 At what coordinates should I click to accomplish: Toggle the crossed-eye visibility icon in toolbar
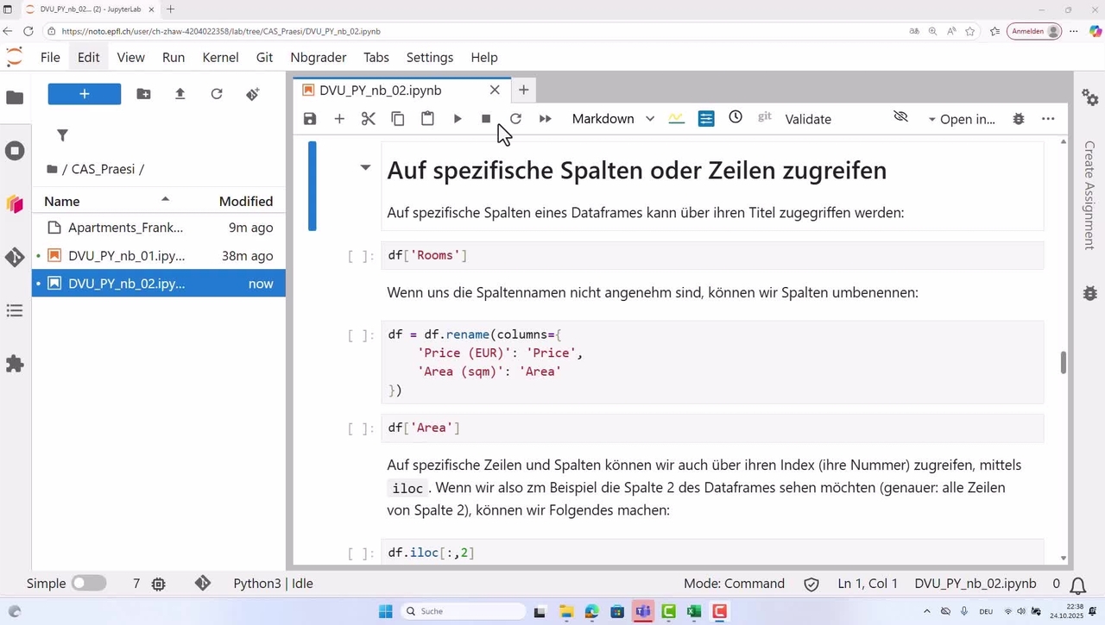point(900,117)
